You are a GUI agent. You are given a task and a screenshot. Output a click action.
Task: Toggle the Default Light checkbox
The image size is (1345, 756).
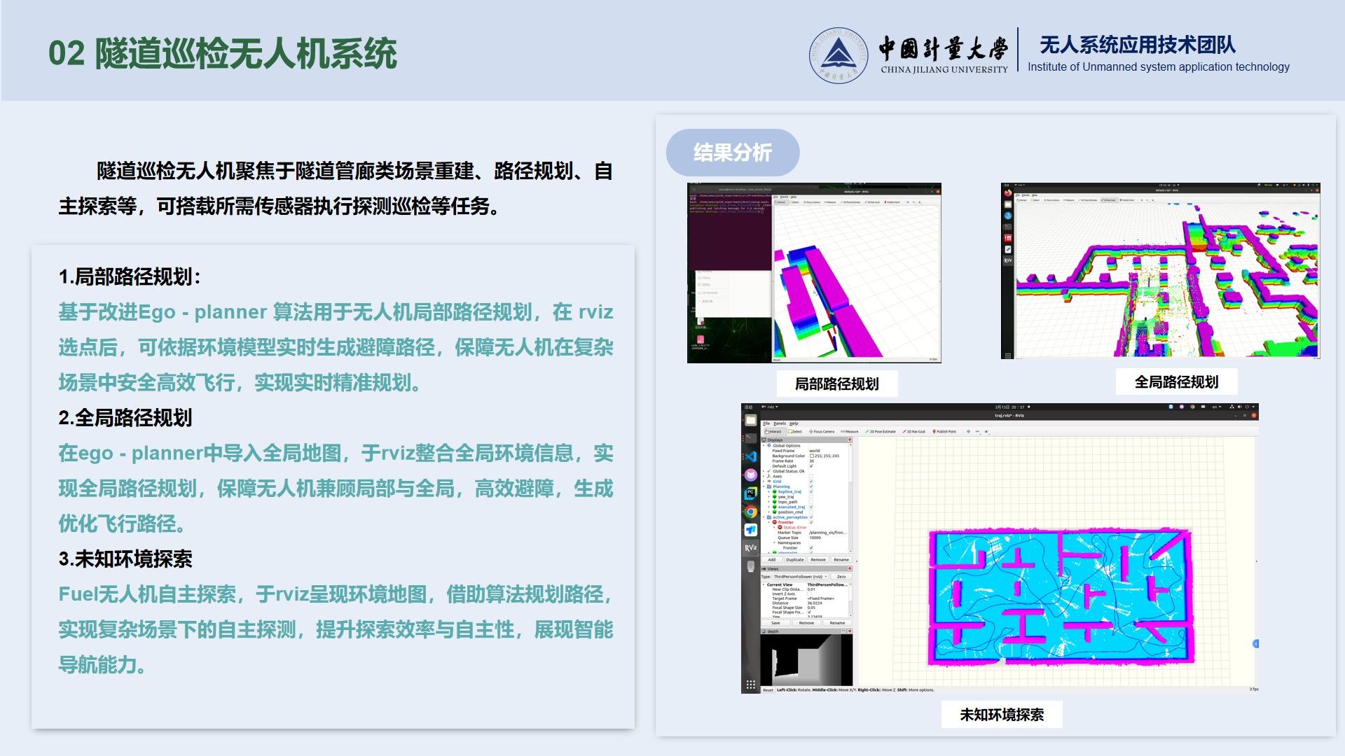(811, 466)
